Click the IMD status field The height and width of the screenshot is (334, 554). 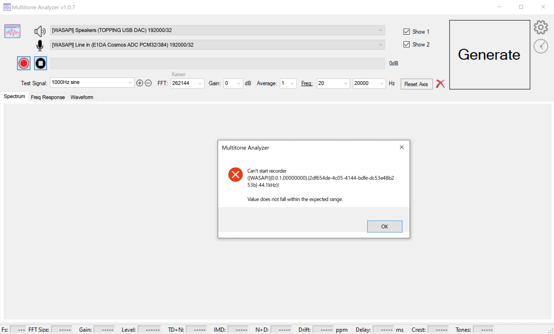point(238,330)
